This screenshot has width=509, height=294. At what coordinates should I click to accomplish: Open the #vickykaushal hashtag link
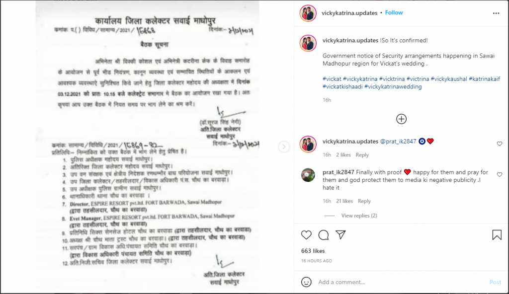click(449, 79)
